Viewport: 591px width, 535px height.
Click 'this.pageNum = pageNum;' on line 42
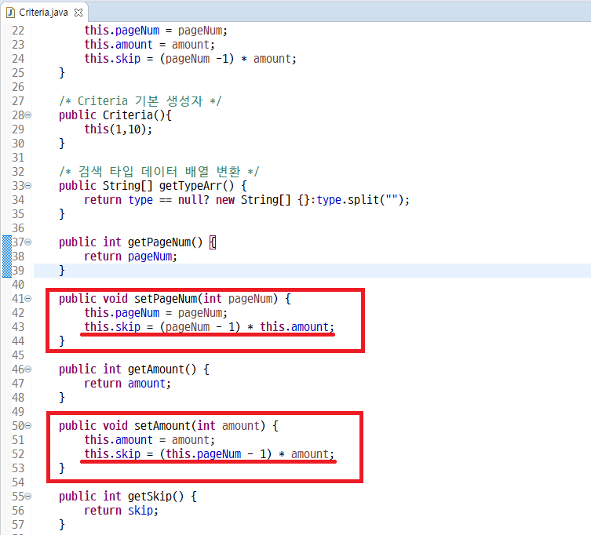pos(155,313)
